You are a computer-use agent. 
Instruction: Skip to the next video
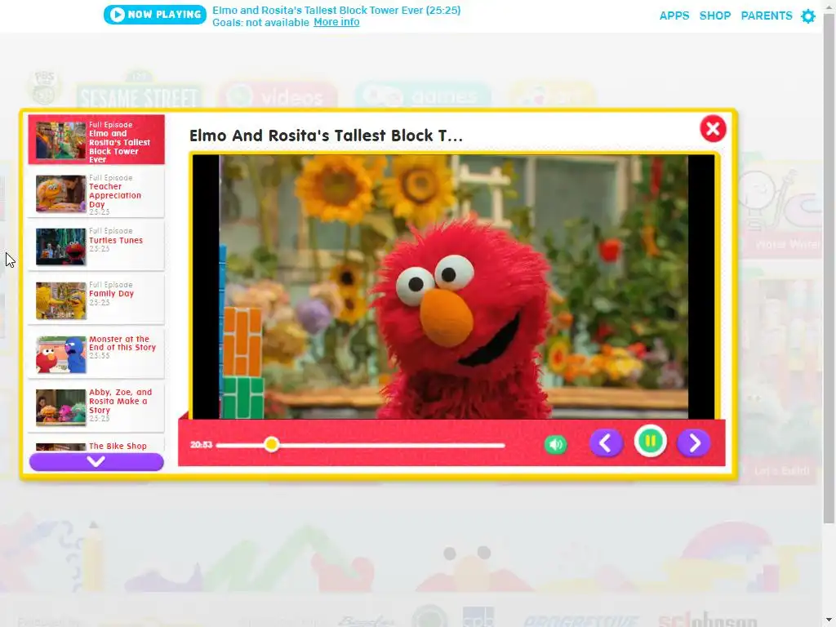pos(694,443)
